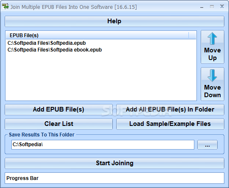Click Start Joining button

(x=114, y=163)
